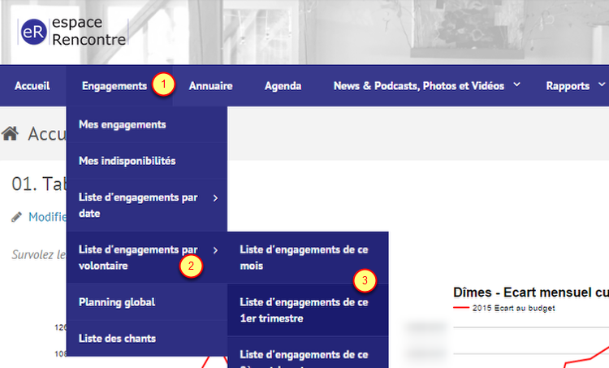Click the espace Rencontre eR logo
The width and height of the screenshot is (609, 368).
72,32
